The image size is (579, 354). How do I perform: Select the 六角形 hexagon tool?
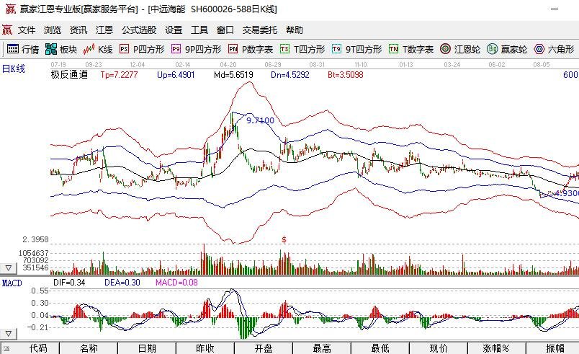pyautogui.click(x=553, y=50)
